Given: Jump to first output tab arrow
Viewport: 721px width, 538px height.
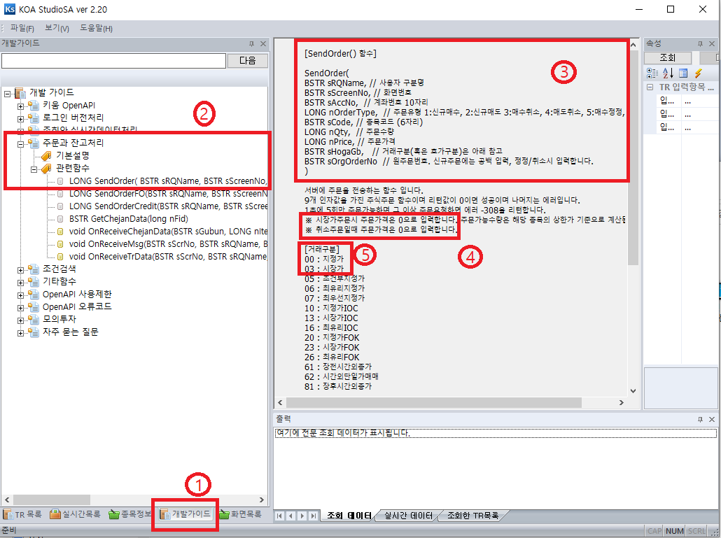Looking at the screenshot, I should click(279, 516).
